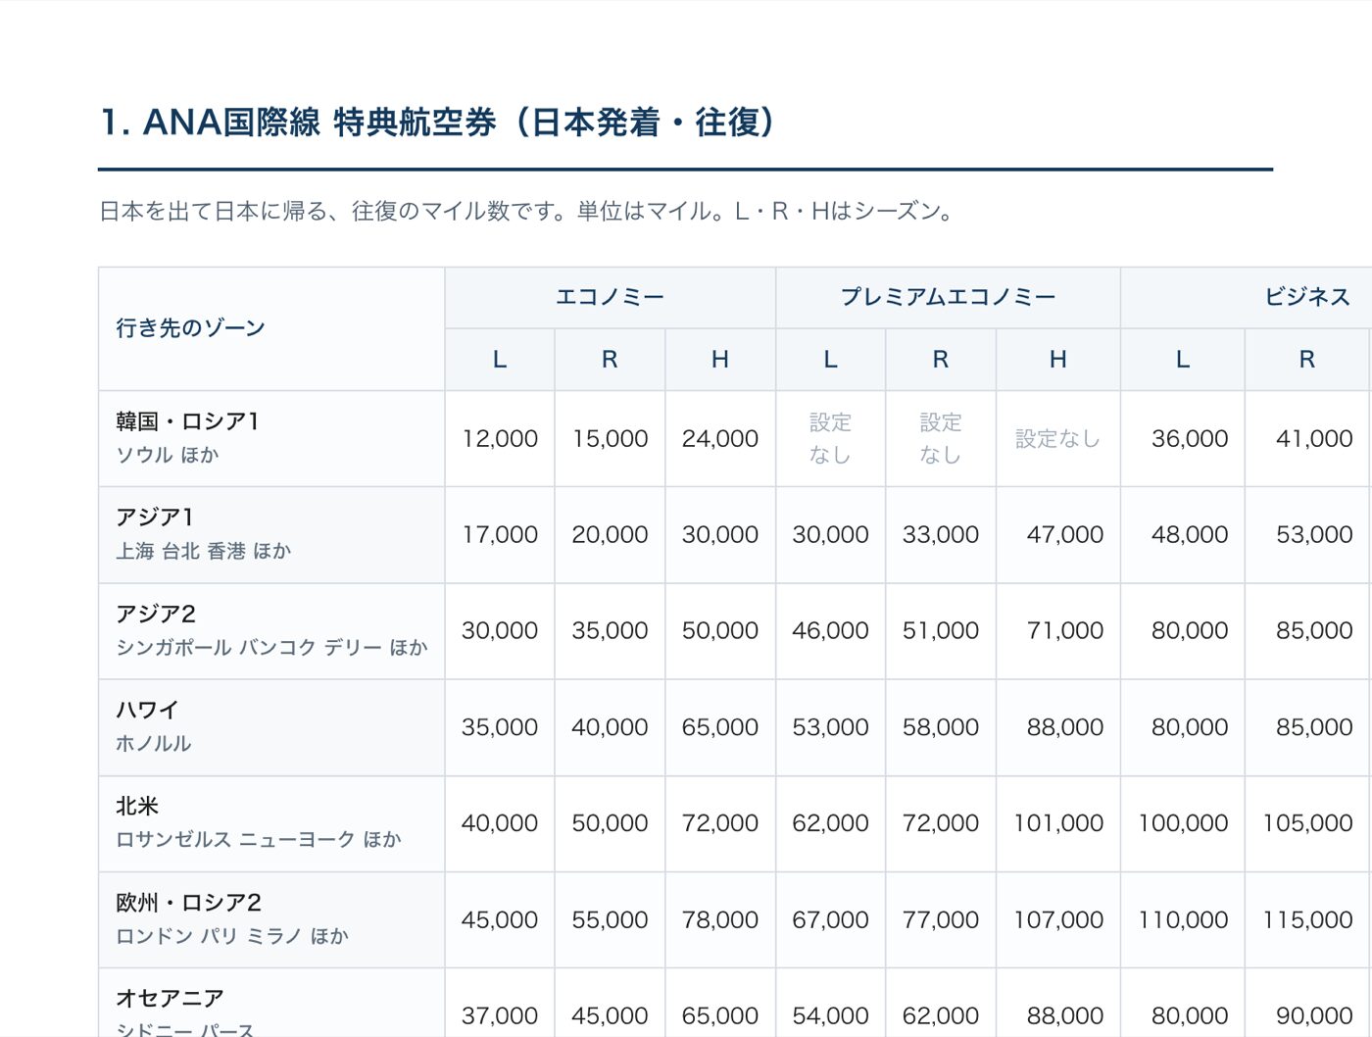This screenshot has height=1037, width=1372.
Task: Click '51,000' in the アジア2 row
Action: point(941,631)
